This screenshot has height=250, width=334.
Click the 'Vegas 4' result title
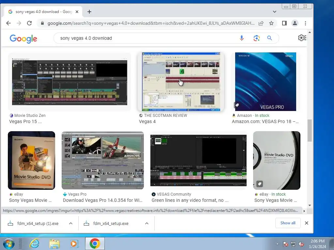pyautogui.click(x=147, y=122)
